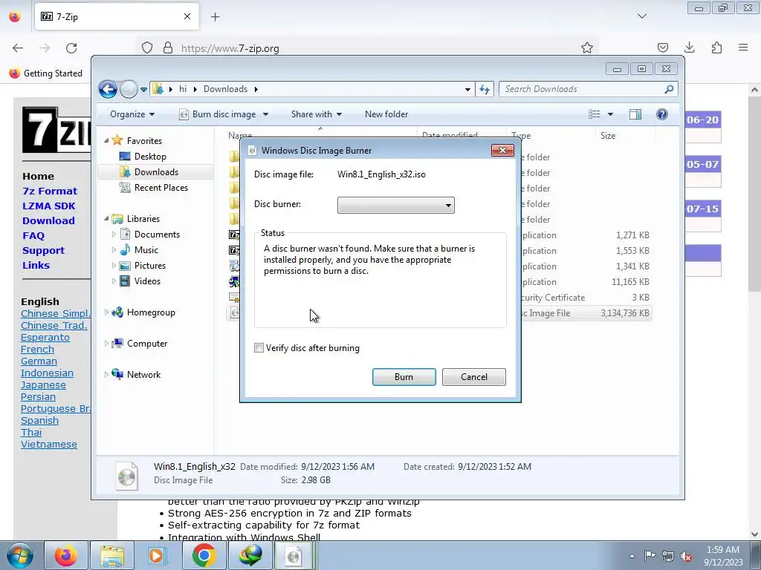Image resolution: width=761 pixels, height=570 pixels.
Task: Expand the Homegroup tree node
Action: (x=106, y=312)
